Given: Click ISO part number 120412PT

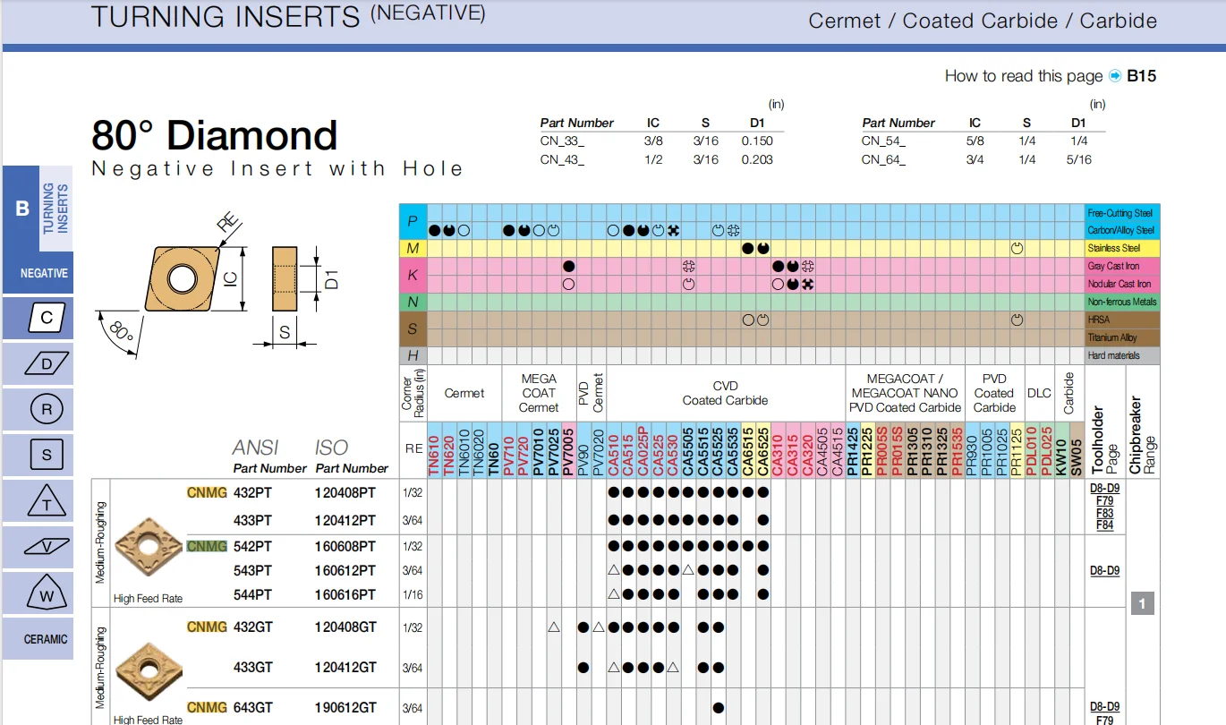Looking at the screenshot, I should coord(345,520).
